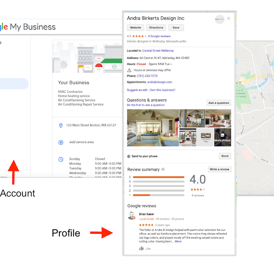
Task: Open the More photos thumbnail
Action: [x=222, y=137]
